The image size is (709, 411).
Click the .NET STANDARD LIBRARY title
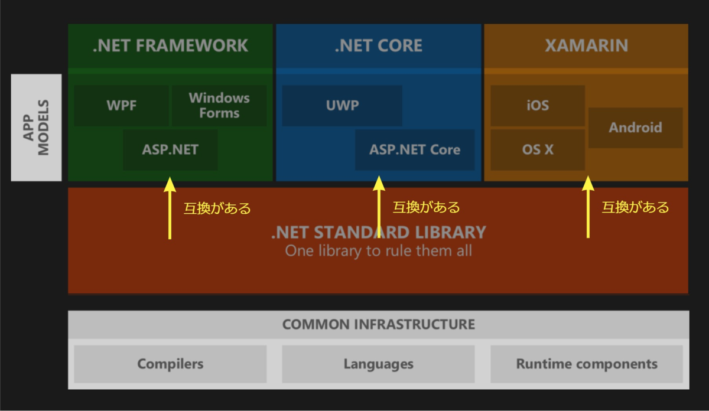[378, 232]
